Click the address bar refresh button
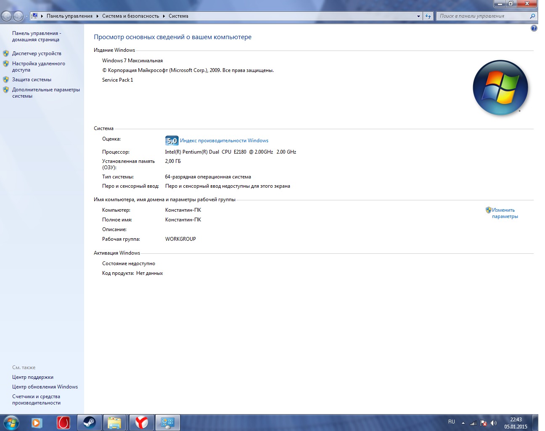Image resolution: width=545 pixels, height=431 pixels. click(428, 16)
